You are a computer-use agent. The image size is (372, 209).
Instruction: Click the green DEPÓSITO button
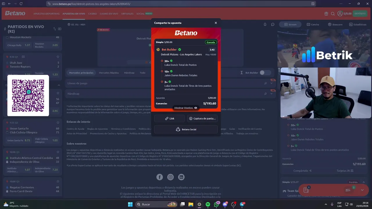coord(360,14)
